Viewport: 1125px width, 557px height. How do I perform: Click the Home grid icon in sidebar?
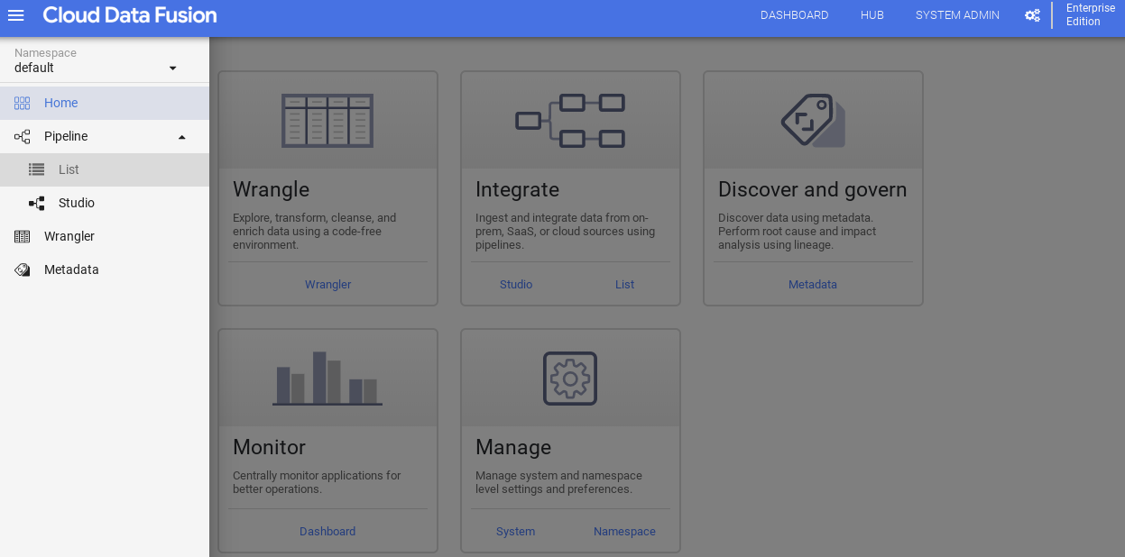[x=23, y=103]
